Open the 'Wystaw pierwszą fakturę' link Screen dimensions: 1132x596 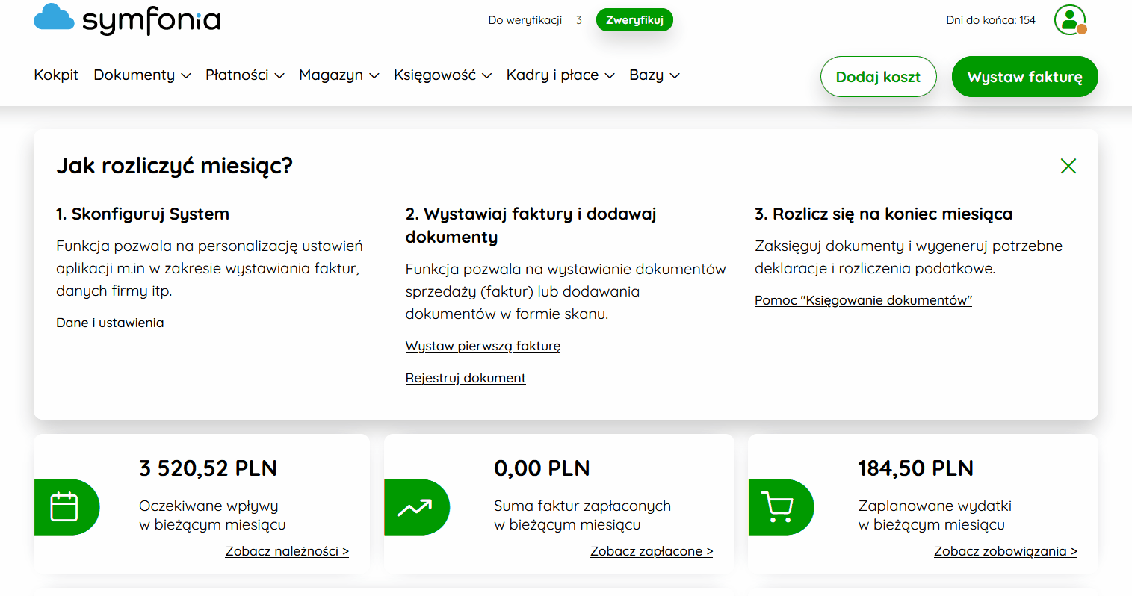click(x=483, y=346)
